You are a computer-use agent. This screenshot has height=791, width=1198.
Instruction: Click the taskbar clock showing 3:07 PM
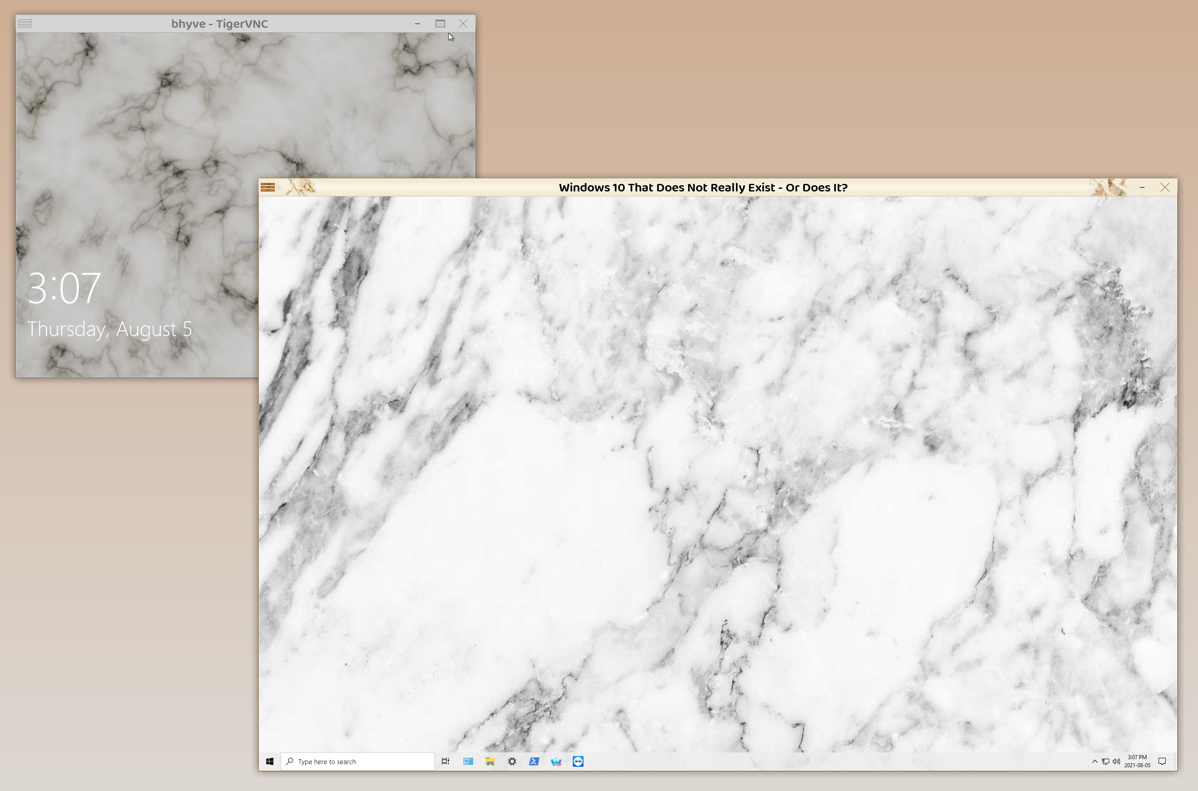click(x=1137, y=761)
